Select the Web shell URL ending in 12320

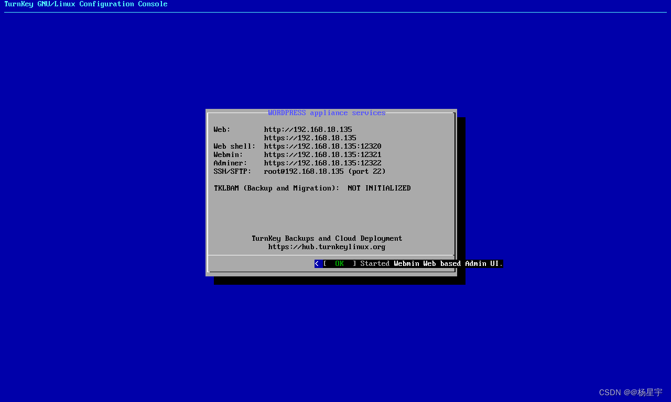[323, 146]
